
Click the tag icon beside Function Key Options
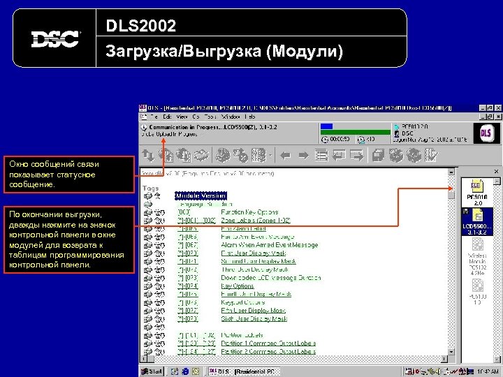point(148,212)
